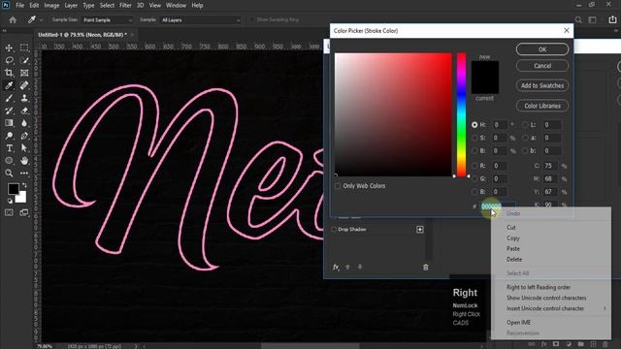Select the Ellipse shape tool
The height and width of the screenshot is (349, 621).
click(x=9, y=161)
